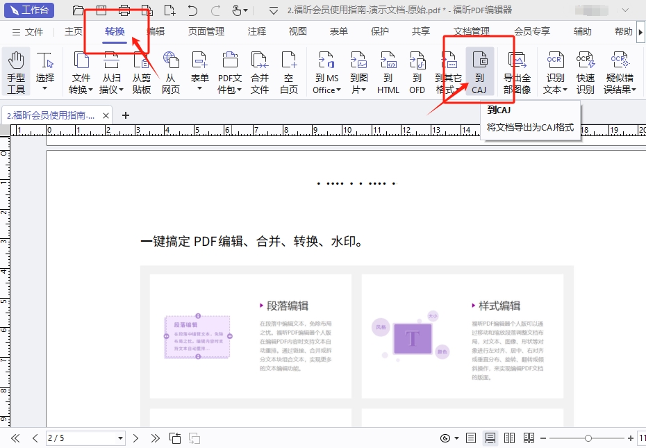Switch to continuous page view mode
This screenshot has width=646, height=448.
pyautogui.click(x=490, y=438)
